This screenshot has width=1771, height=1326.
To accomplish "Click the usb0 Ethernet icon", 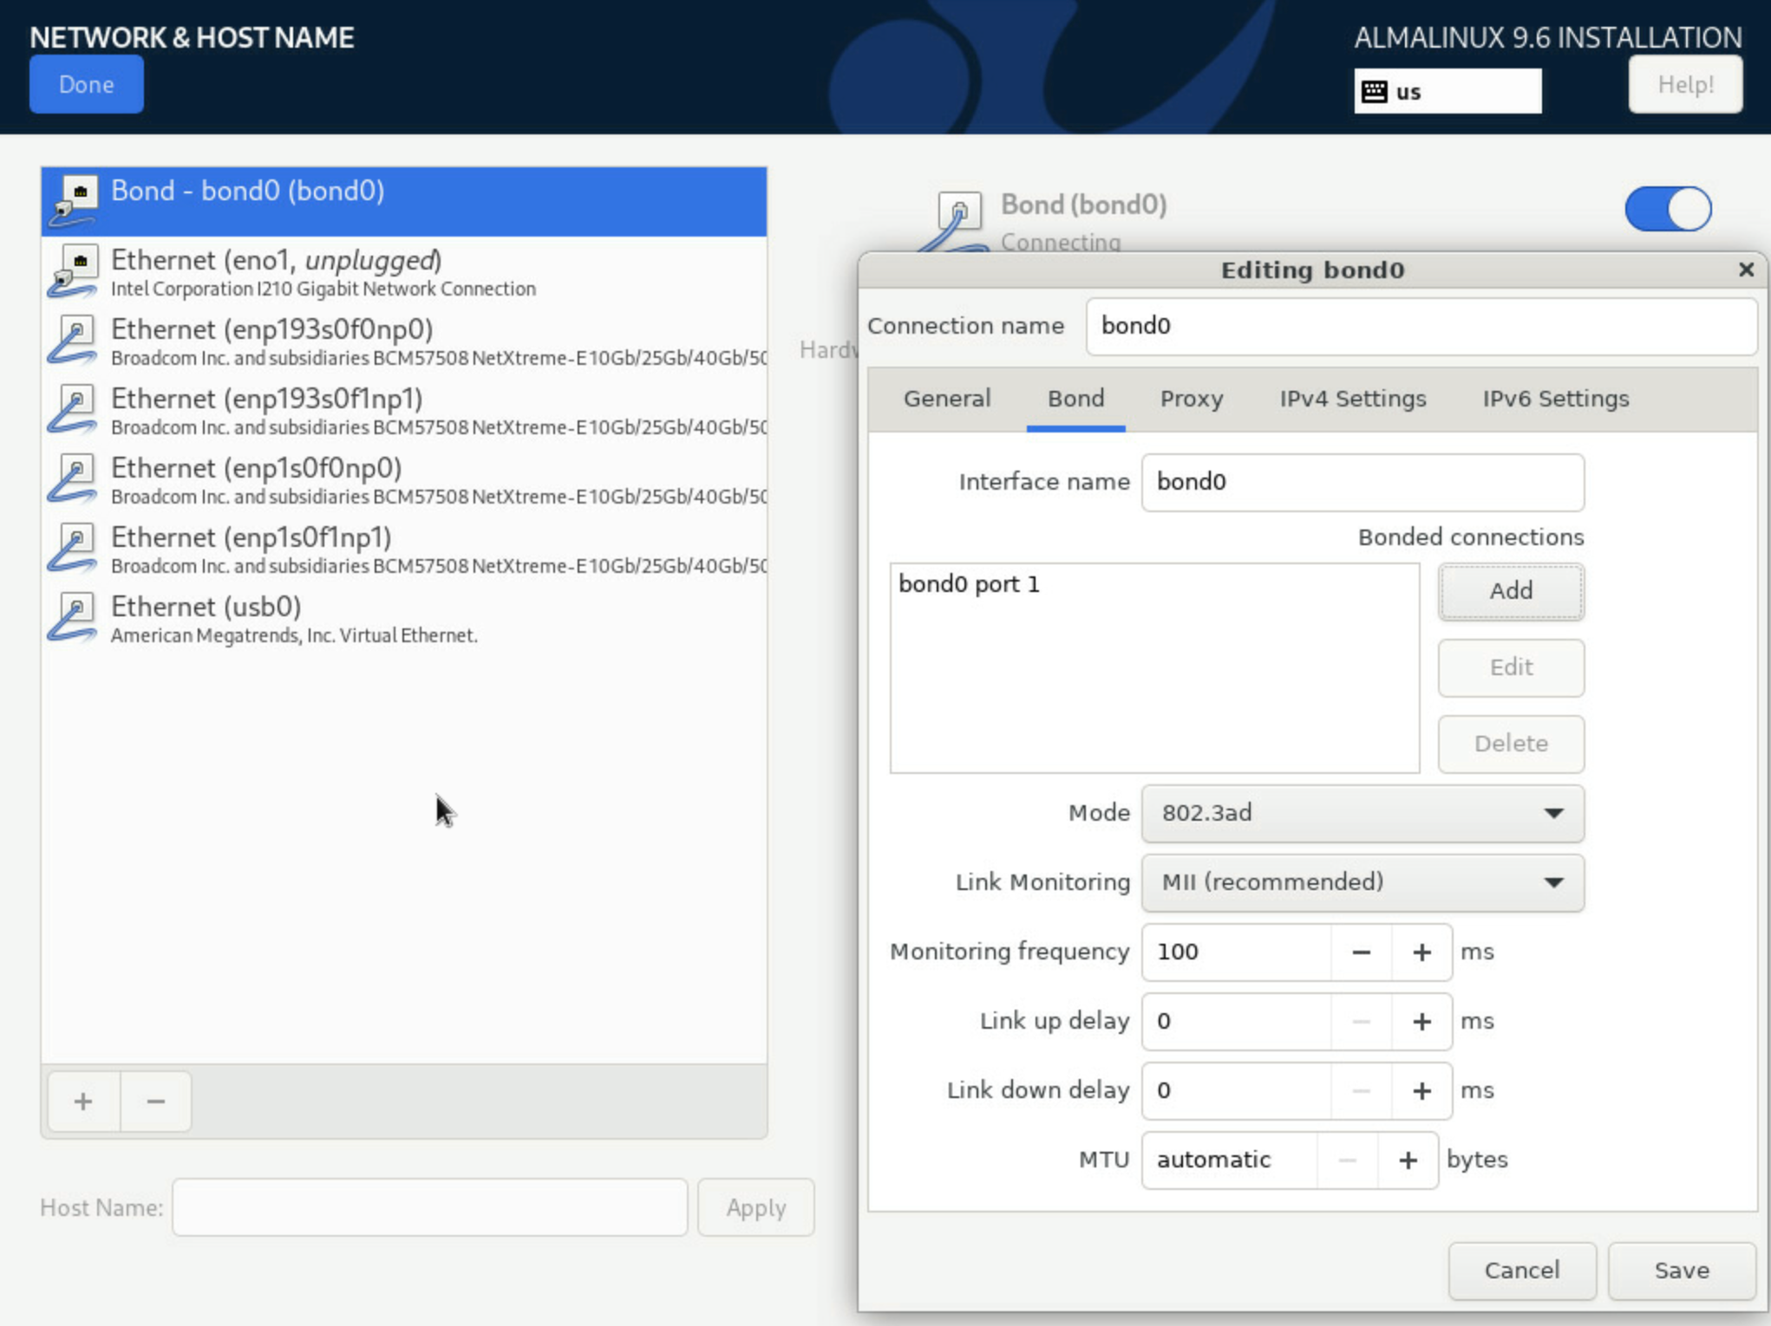I will click(74, 618).
